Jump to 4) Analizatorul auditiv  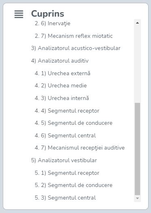[60, 61]
